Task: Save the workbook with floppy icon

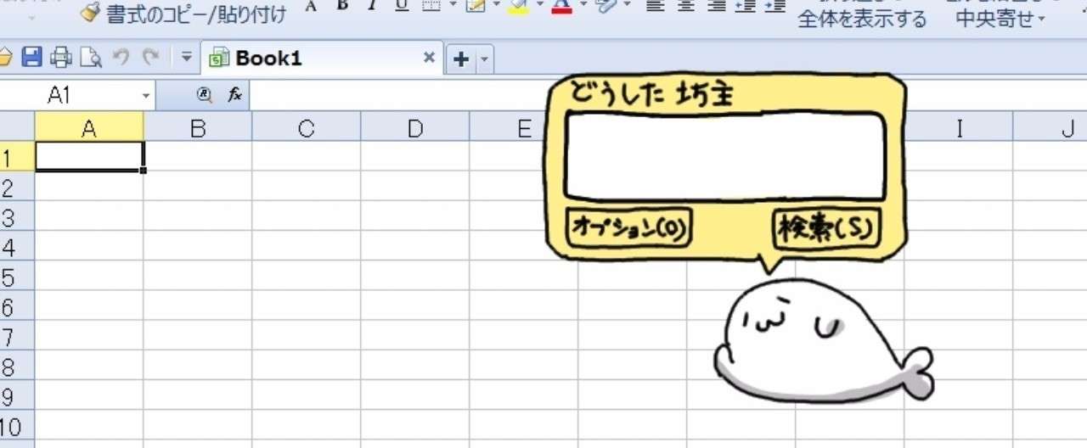Action: [31, 58]
